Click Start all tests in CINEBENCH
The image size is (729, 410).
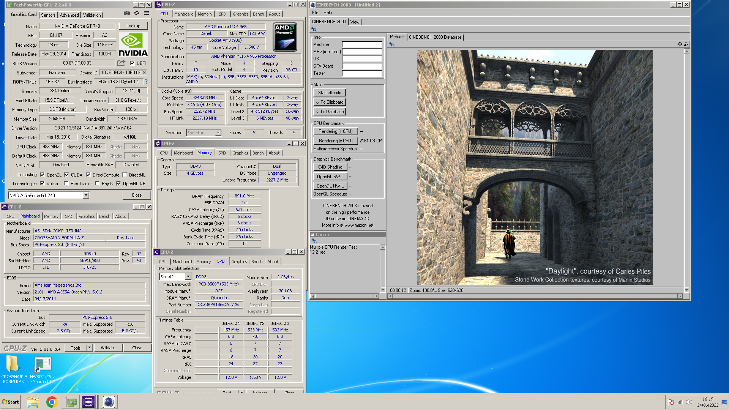point(330,93)
